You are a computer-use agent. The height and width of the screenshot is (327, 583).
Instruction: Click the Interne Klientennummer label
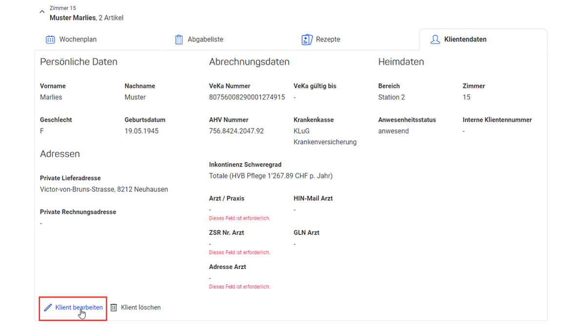pos(497,120)
